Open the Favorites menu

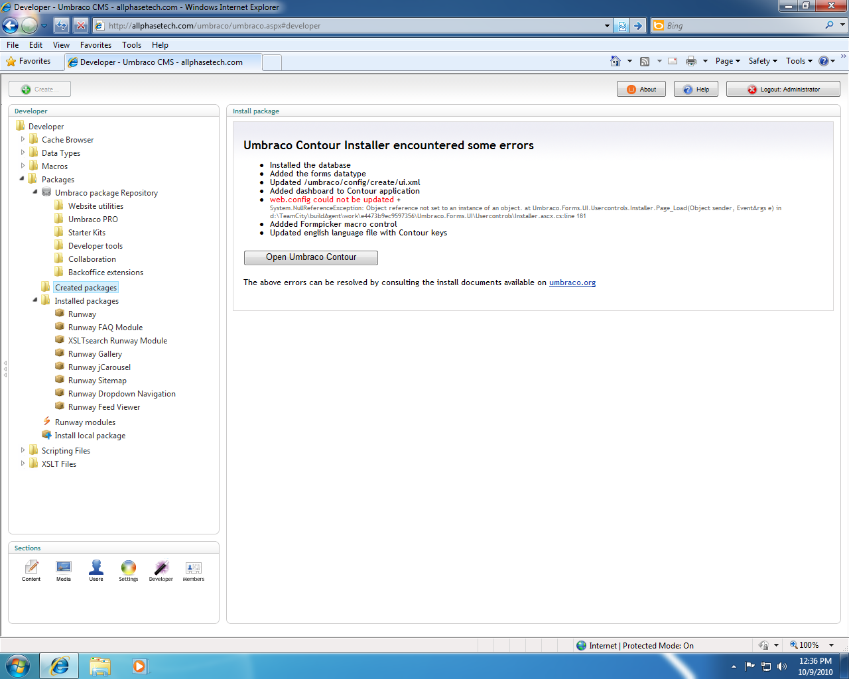pyautogui.click(x=96, y=45)
